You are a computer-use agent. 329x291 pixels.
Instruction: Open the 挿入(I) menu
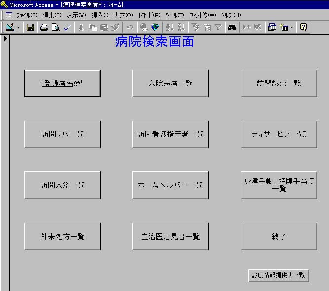coord(100,15)
